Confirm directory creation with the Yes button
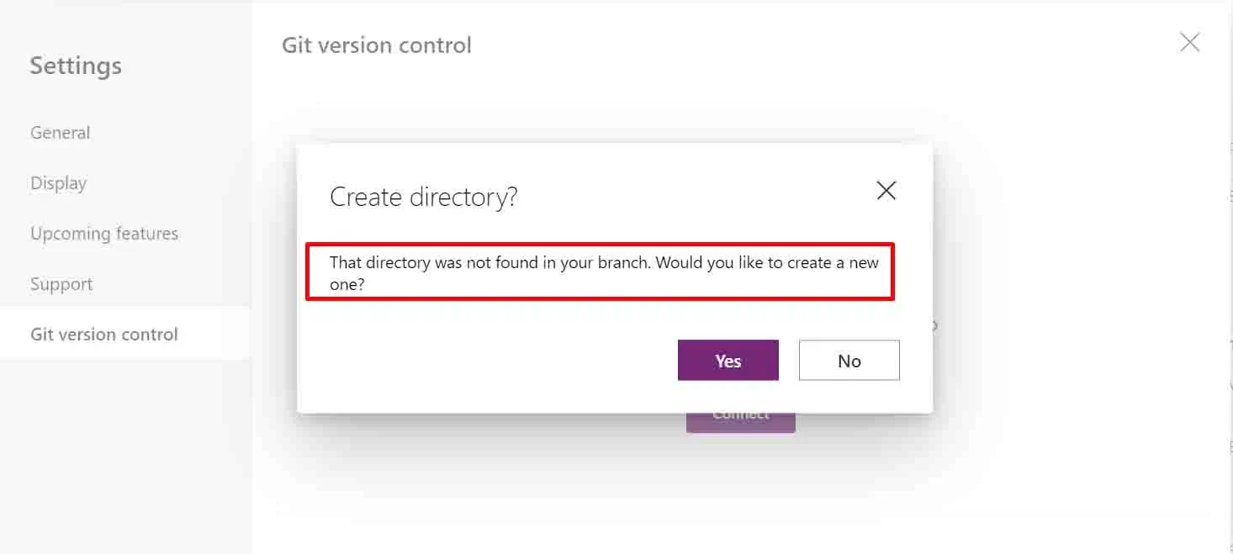 click(x=728, y=361)
